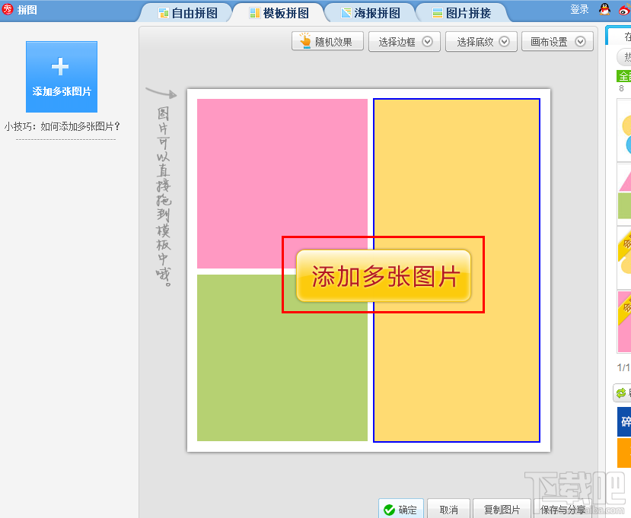
Task: Click the 复制图片 button
Action: (x=502, y=509)
